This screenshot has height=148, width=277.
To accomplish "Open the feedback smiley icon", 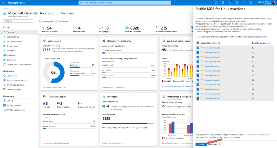I will click(x=251, y=3).
